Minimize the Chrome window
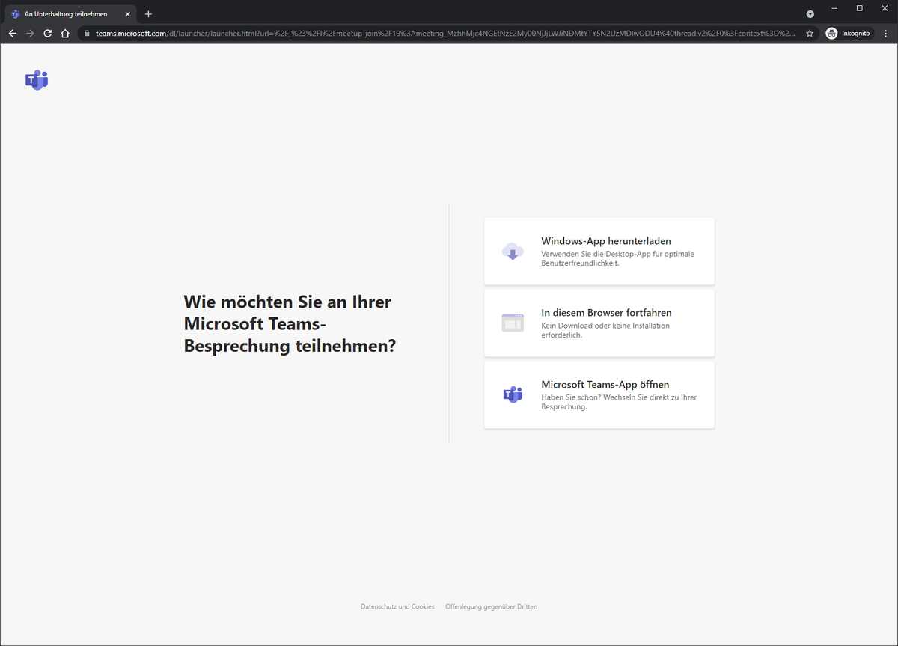This screenshot has height=646, width=898. tap(834, 8)
